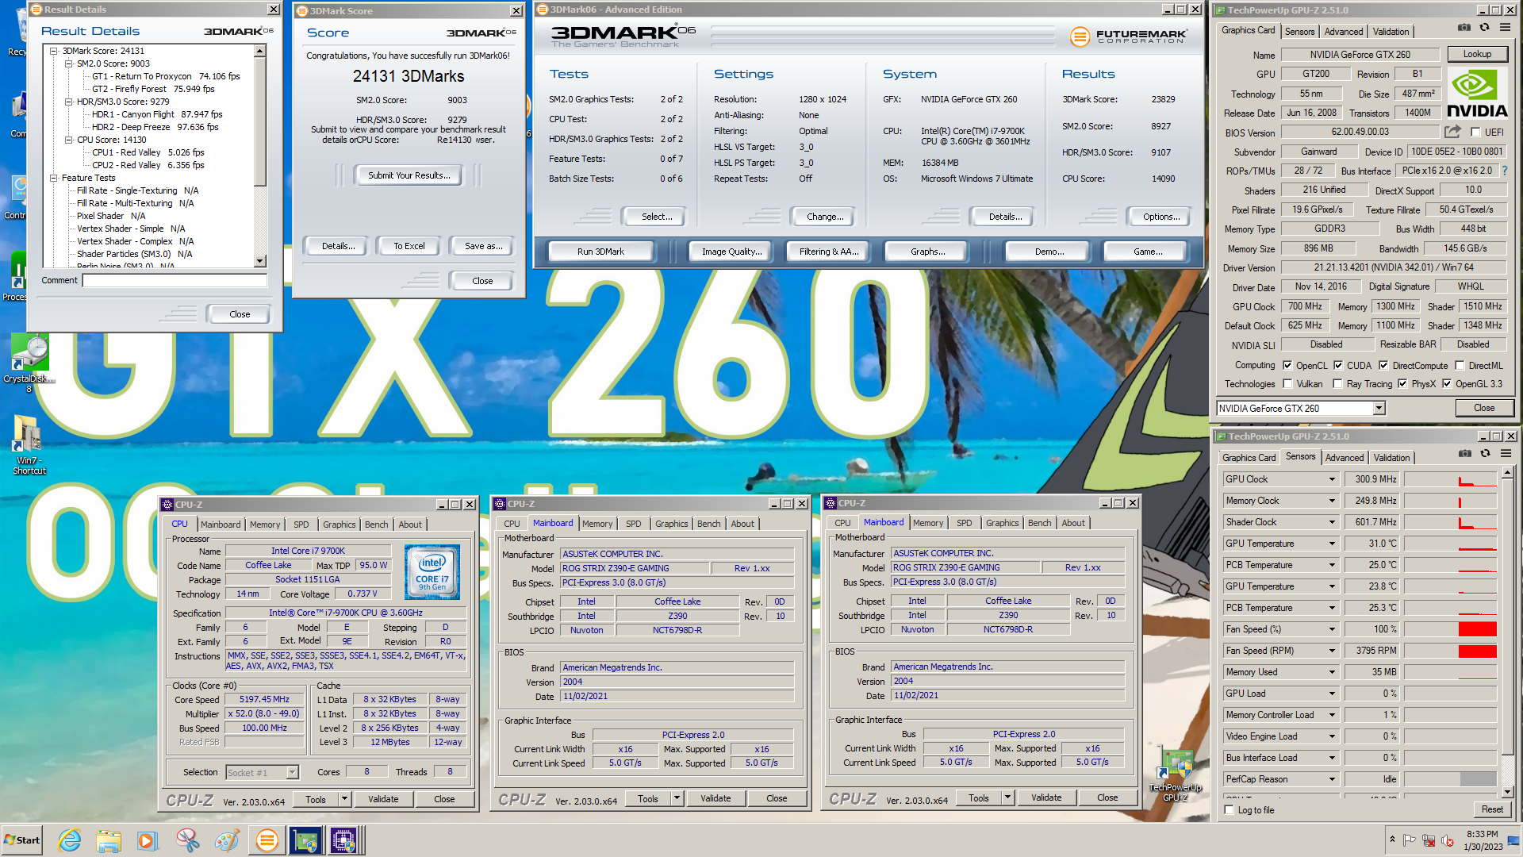Click the Comment input field in Result Details
The height and width of the screenshot is (857, 1523).
[175, 280]
